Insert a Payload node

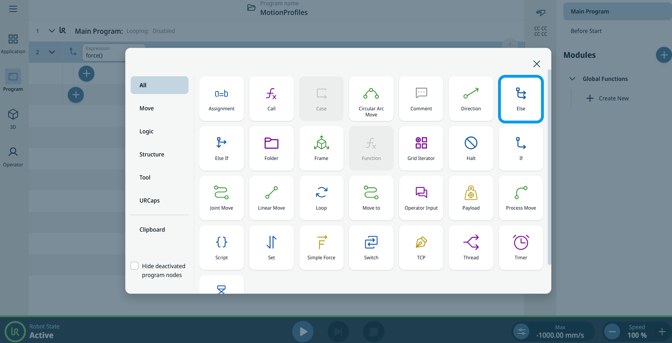pos(471,198)
